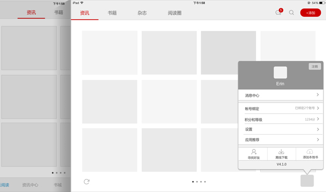Image resolution: width=326 pixels, height=192 pixels.
Task: Click the battery icon showing 54%
Action: coord(322,3)
